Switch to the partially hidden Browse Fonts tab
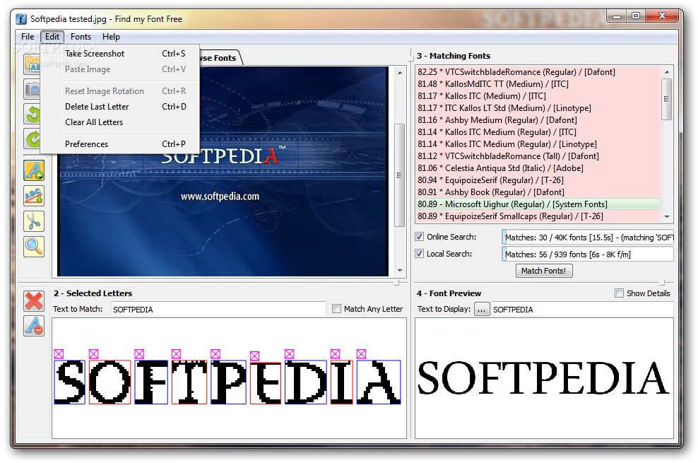Viewport: 698px width, 463px height. [x=220, y=58]
